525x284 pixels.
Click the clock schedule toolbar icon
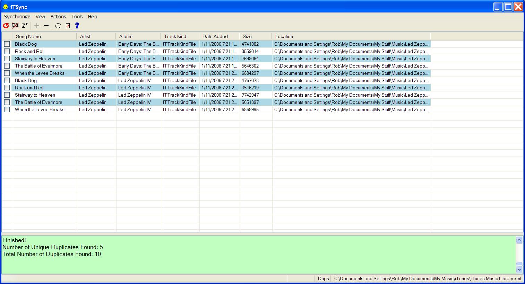pos(58,26)
